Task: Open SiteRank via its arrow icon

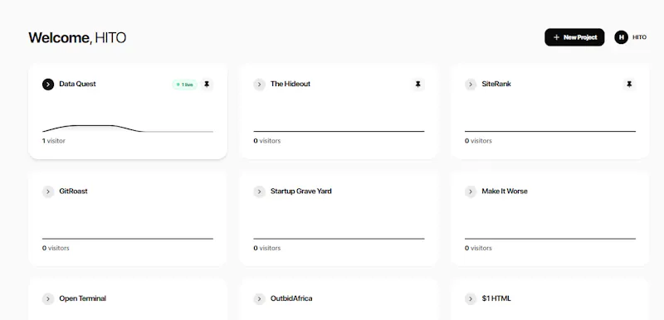Action: 471,85
